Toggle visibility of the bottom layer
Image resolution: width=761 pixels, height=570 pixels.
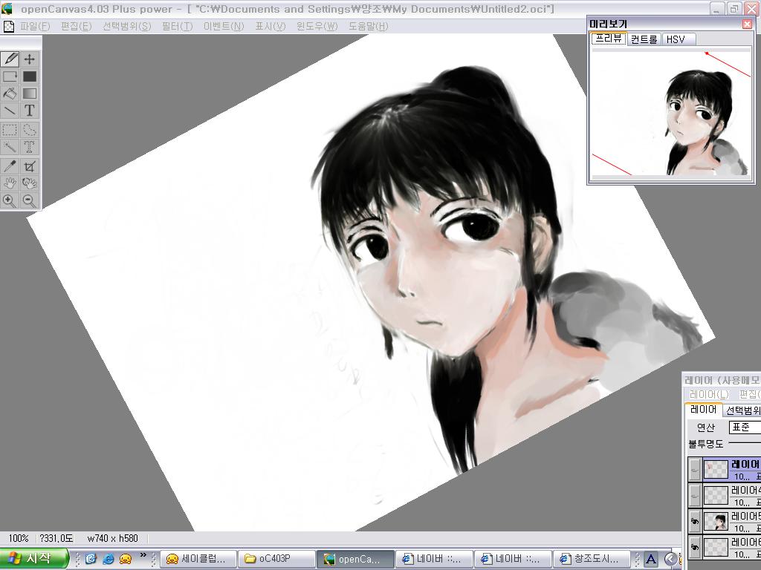tap(694, 548)
